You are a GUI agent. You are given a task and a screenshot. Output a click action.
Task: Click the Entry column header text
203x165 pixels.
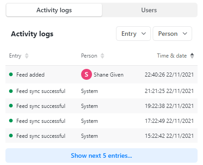pos(15,56)
